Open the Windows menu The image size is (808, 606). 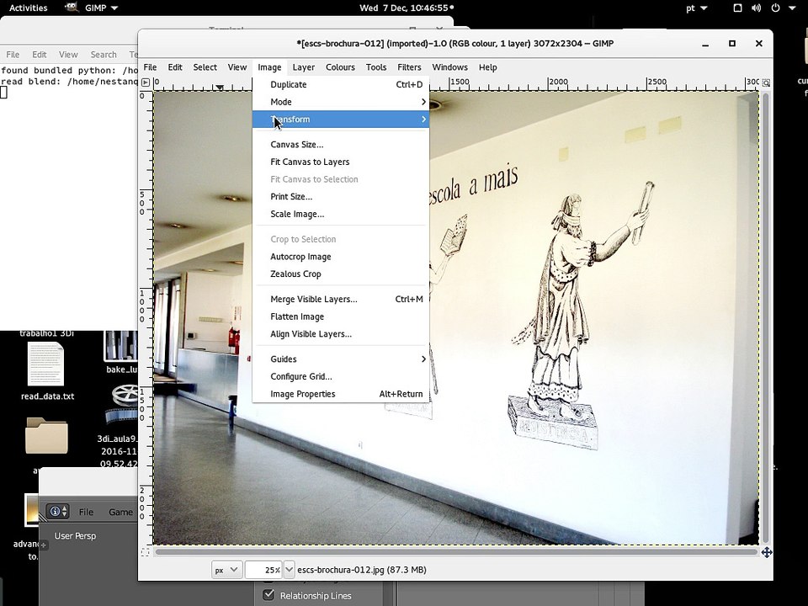pyautogui.click(x=449, y=67)
